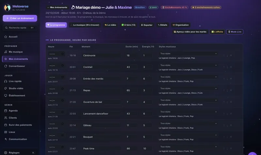This screenshot has height=155, width=261.
Task: Move the Repas row up
Action: [224, 90]
